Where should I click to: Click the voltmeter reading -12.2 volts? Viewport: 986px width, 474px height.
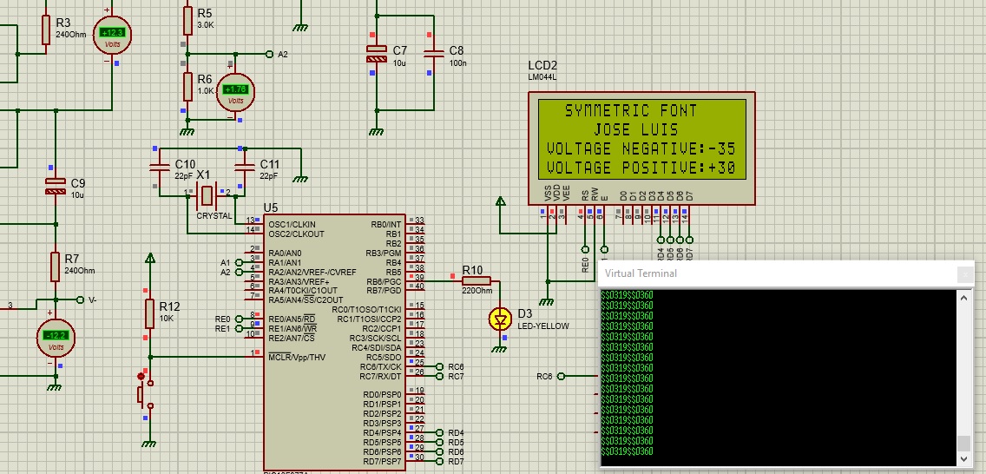tap(56, 339)
